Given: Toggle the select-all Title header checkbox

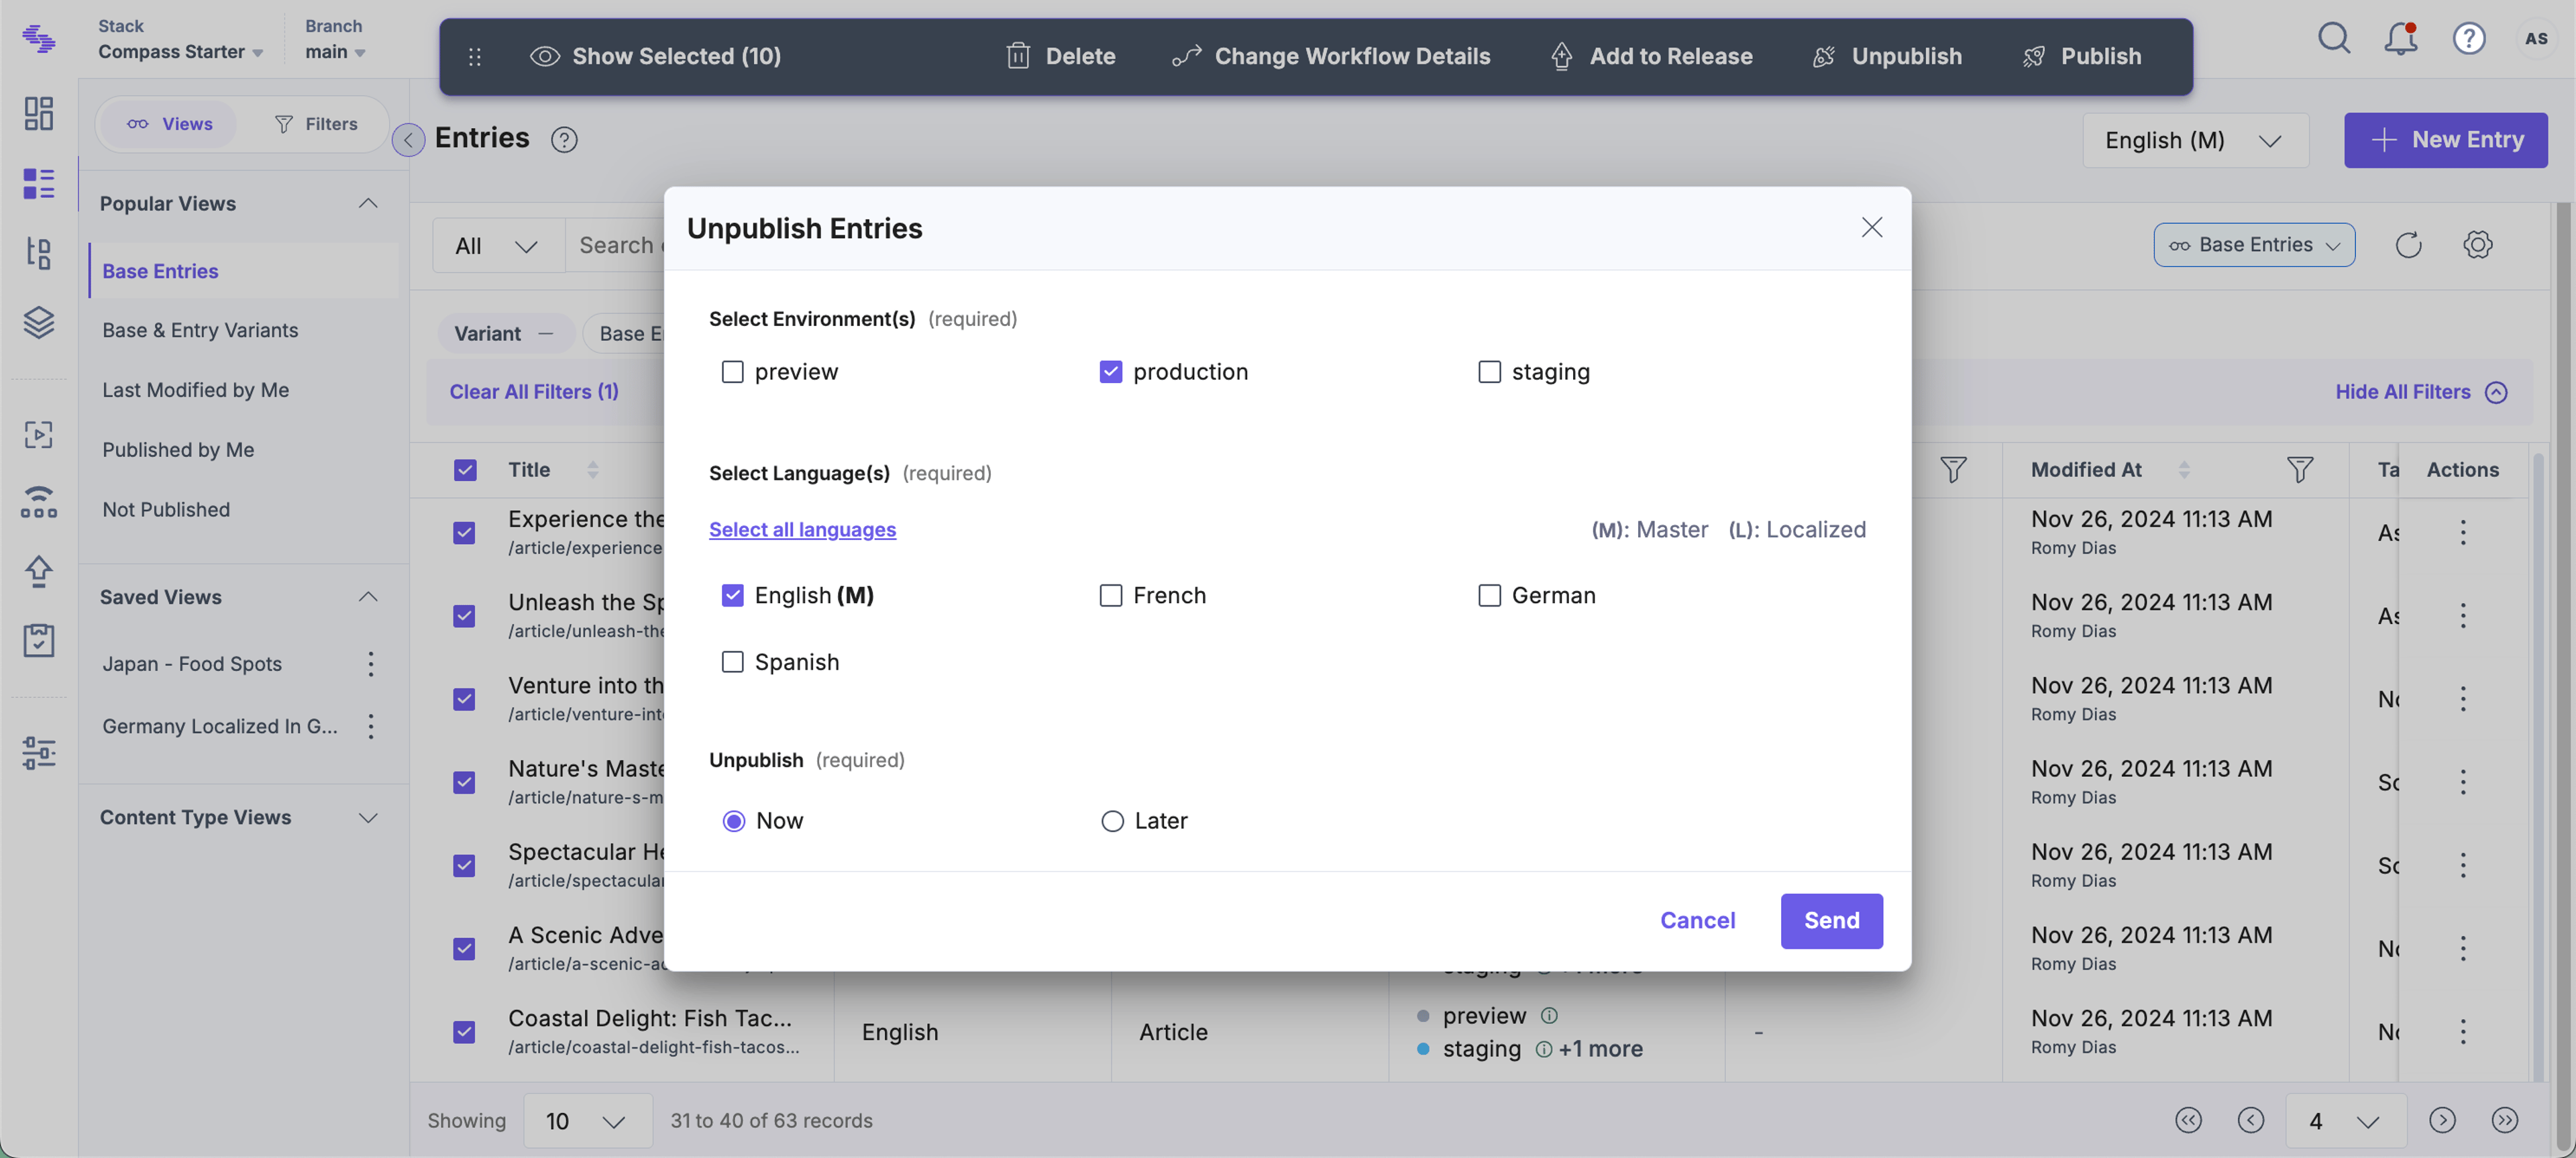Looking at the screenshot, I should coord(465,470).
